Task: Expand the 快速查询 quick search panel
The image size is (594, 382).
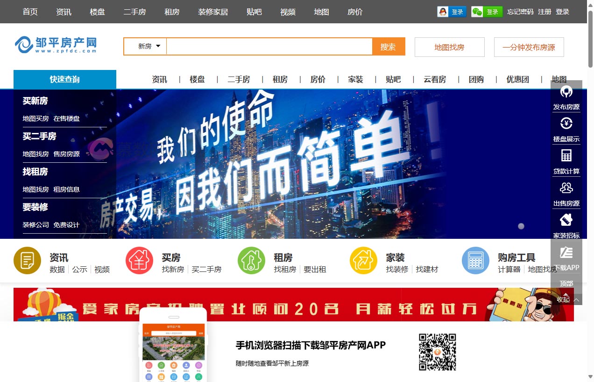Action: [x=65, y=79]
